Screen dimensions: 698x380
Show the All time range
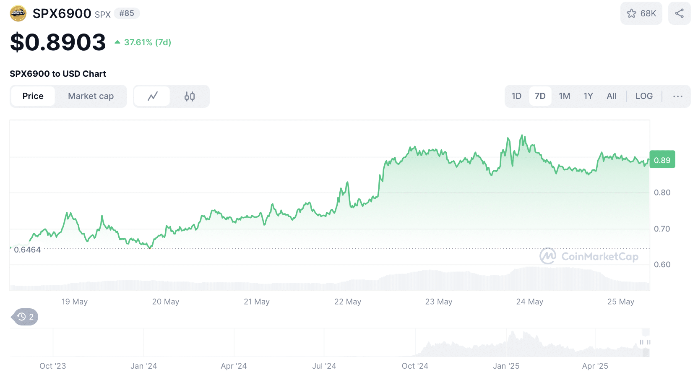611,96
